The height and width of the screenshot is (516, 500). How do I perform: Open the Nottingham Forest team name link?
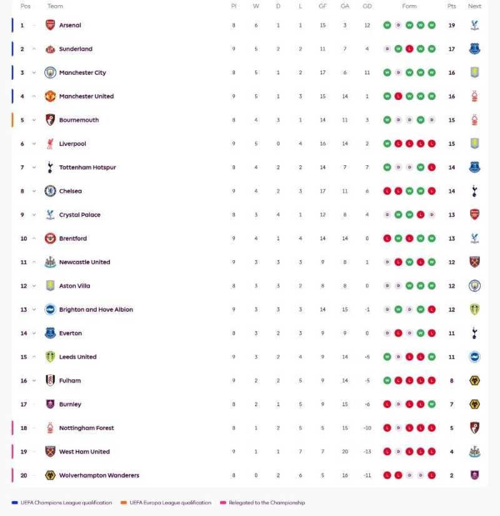point(86,428)
